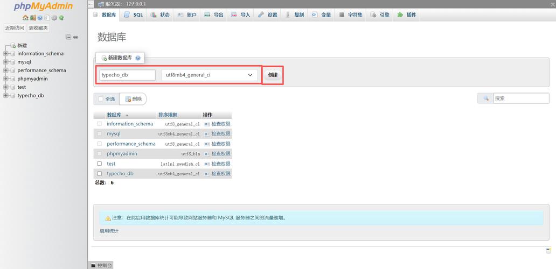Switch to the 状态 tab
Screen dimensions: 556x269
click(x=160, y=15)
